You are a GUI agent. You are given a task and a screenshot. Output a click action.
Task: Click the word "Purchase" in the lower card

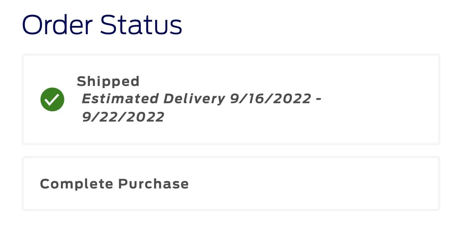[153, 184]
